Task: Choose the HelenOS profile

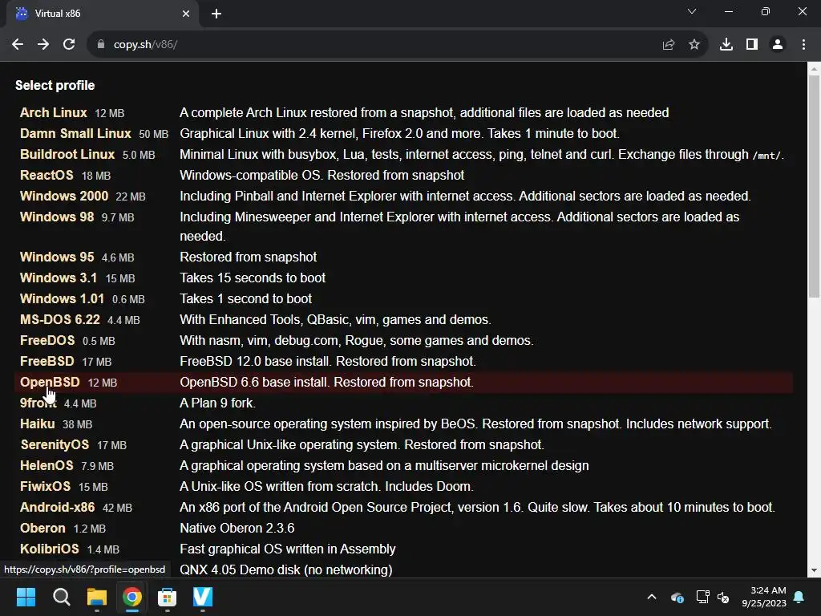Action: click(47, 466)
